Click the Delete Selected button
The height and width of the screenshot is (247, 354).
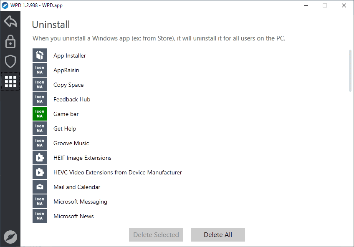coord(156,235)
